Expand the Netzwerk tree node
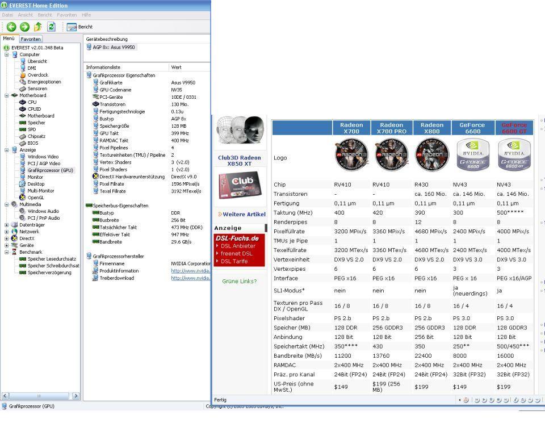545x436 pixels. [x=7, y=232]
